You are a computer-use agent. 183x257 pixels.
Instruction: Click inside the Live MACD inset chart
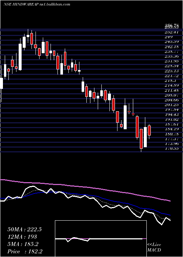pos(101,239)
